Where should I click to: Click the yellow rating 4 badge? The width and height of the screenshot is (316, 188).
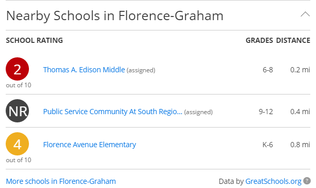18,144
